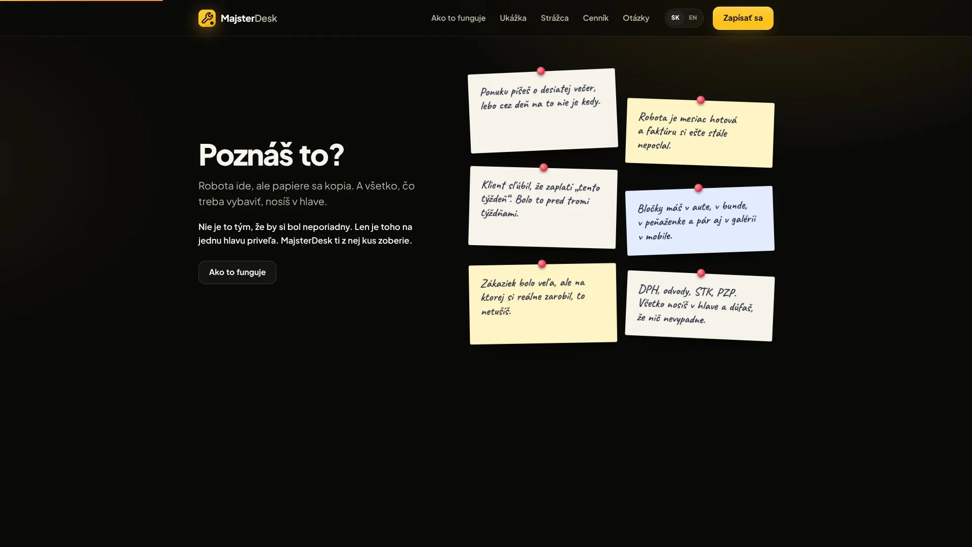The width and height of the screenshot is (972, 547).
Task: Click the 'Klient sľúbil, že zaplatí' note
Action: [x=543, y=207]
